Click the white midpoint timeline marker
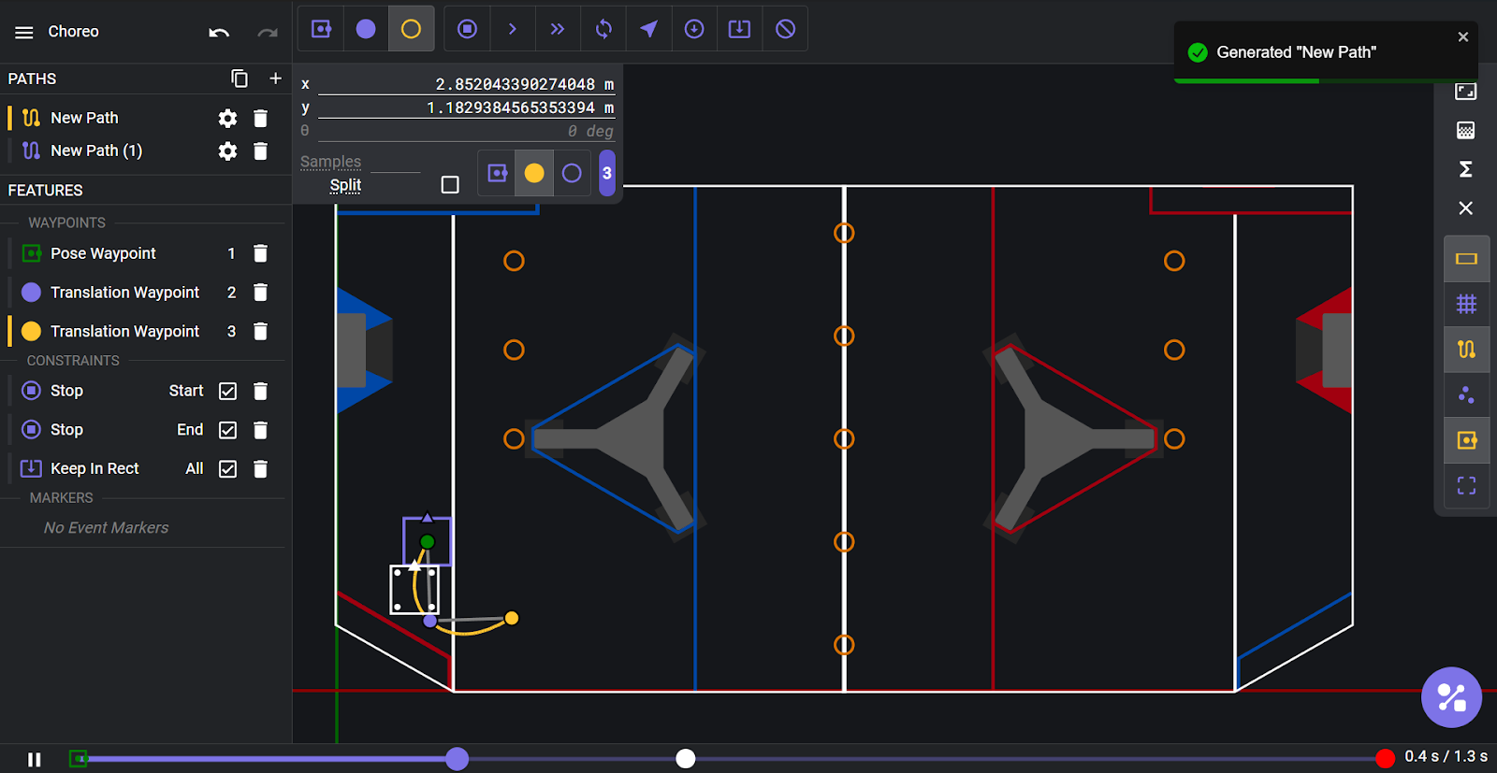The image size is (1497, 773). (x=686, y=759)
